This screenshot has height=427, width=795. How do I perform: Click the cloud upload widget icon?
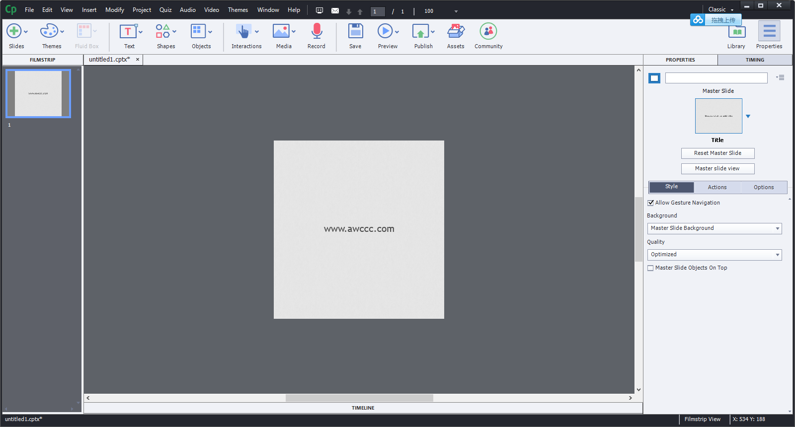[698, 20]
